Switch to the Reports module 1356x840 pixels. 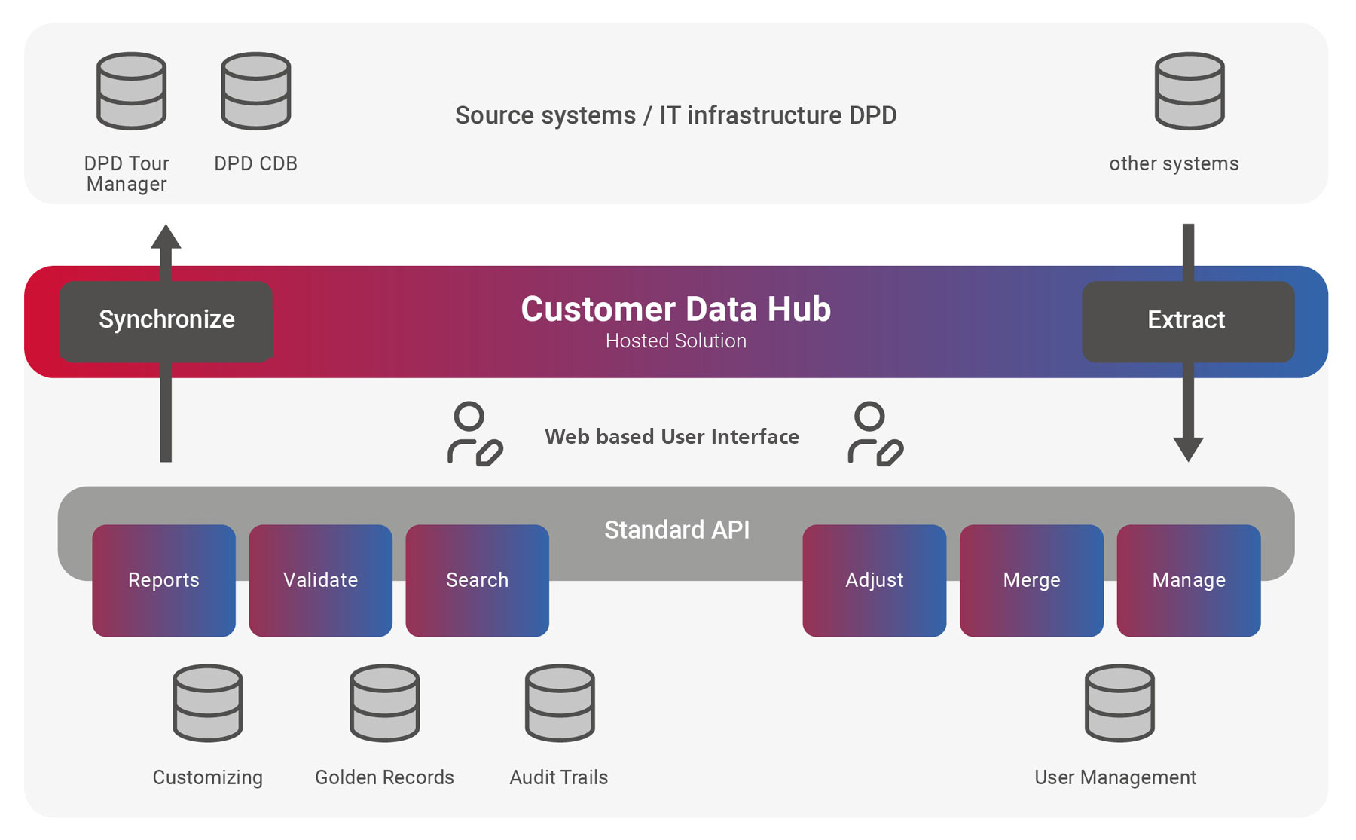pyautogui.click(x=163, y=580)
